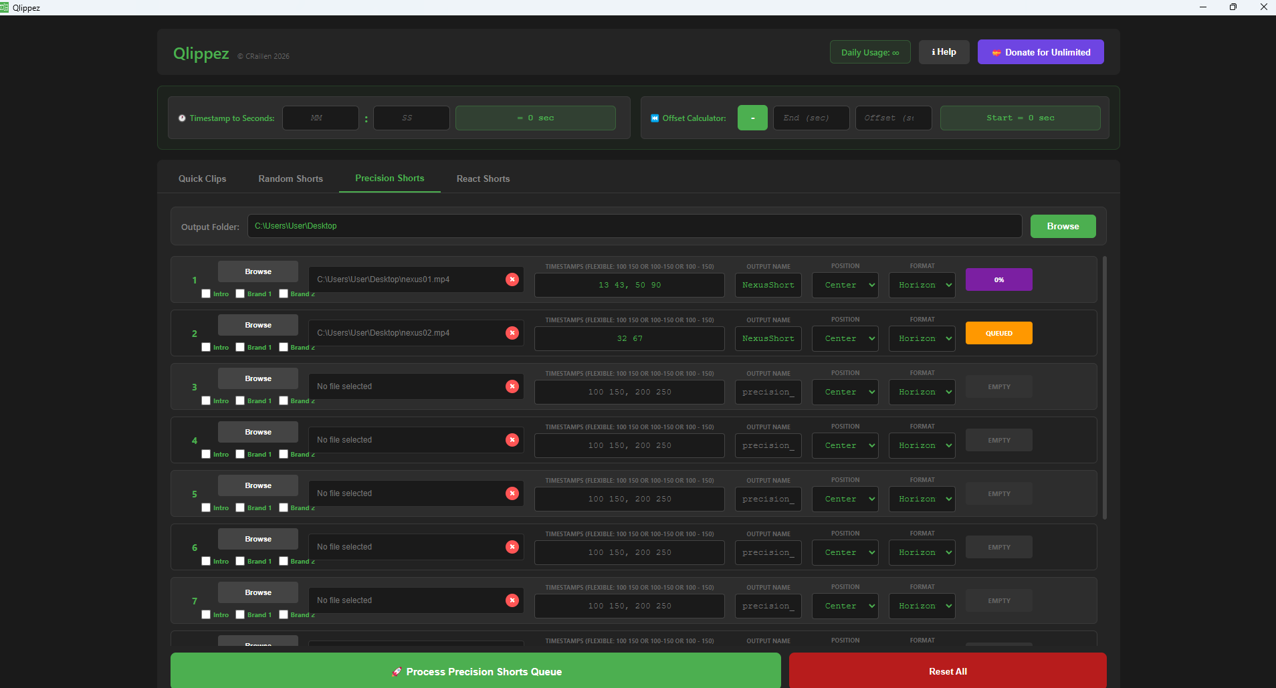Image resolution: width=1276 pixels, height=688 pixels.
Task: Click the red X icon in row 3
Action: pos(512,386)
